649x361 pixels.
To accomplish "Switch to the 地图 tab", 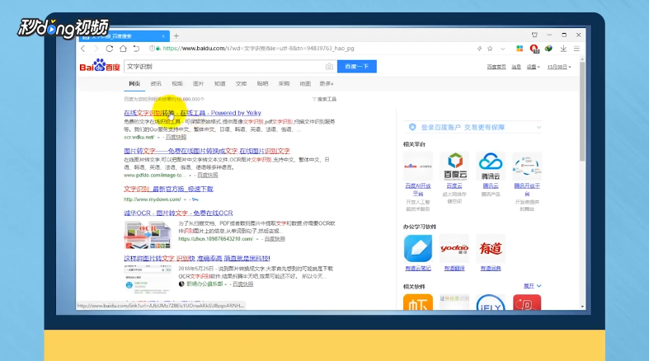I will pyautogui.click(x=305, y=83).
